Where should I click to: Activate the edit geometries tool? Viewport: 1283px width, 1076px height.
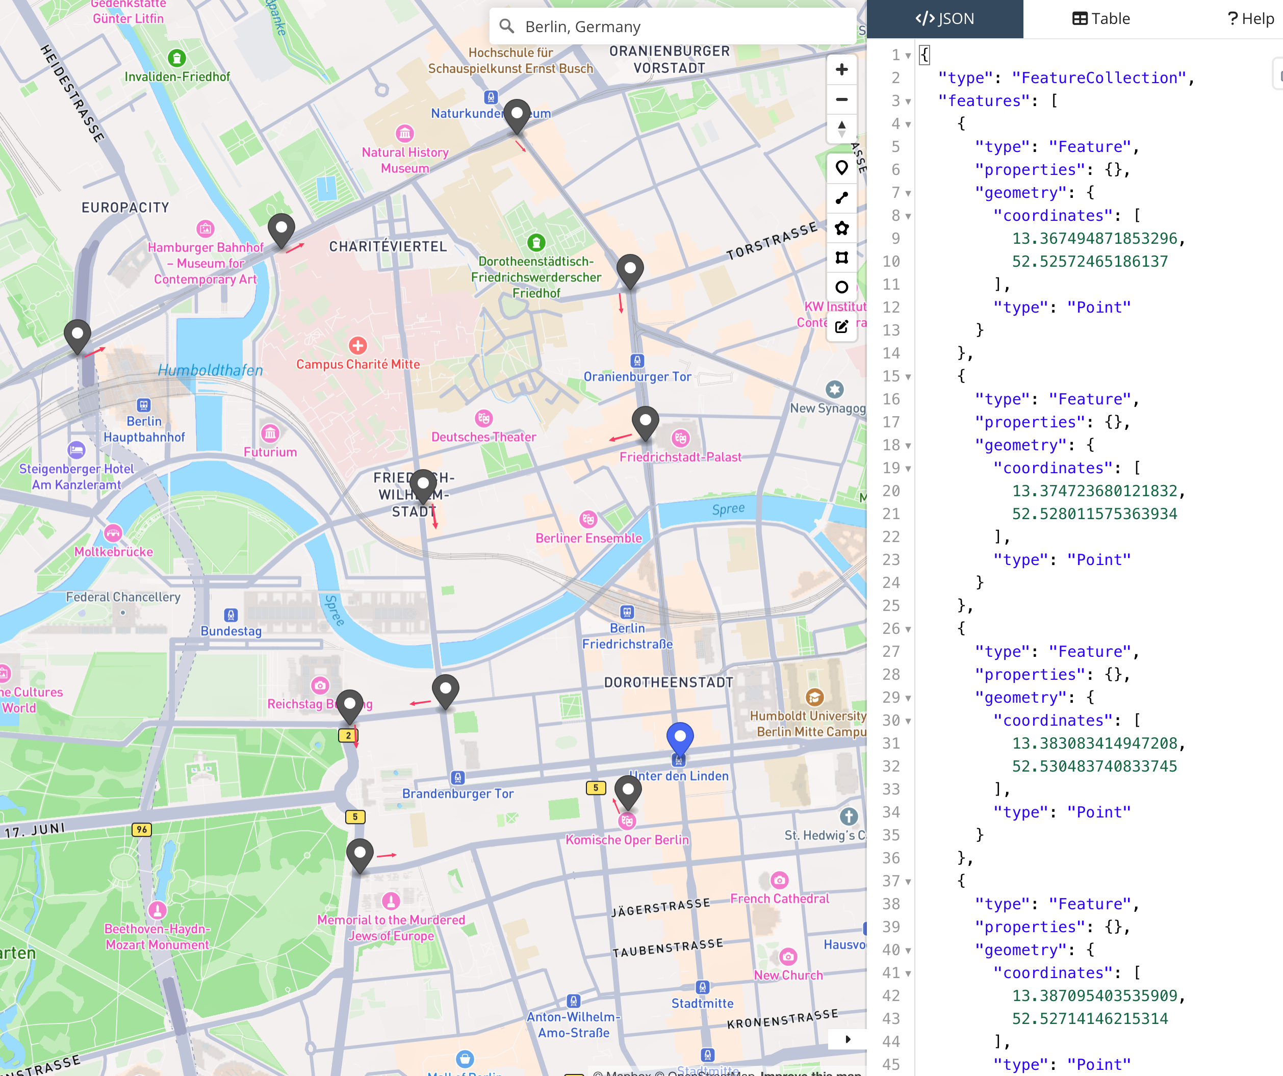841,327
